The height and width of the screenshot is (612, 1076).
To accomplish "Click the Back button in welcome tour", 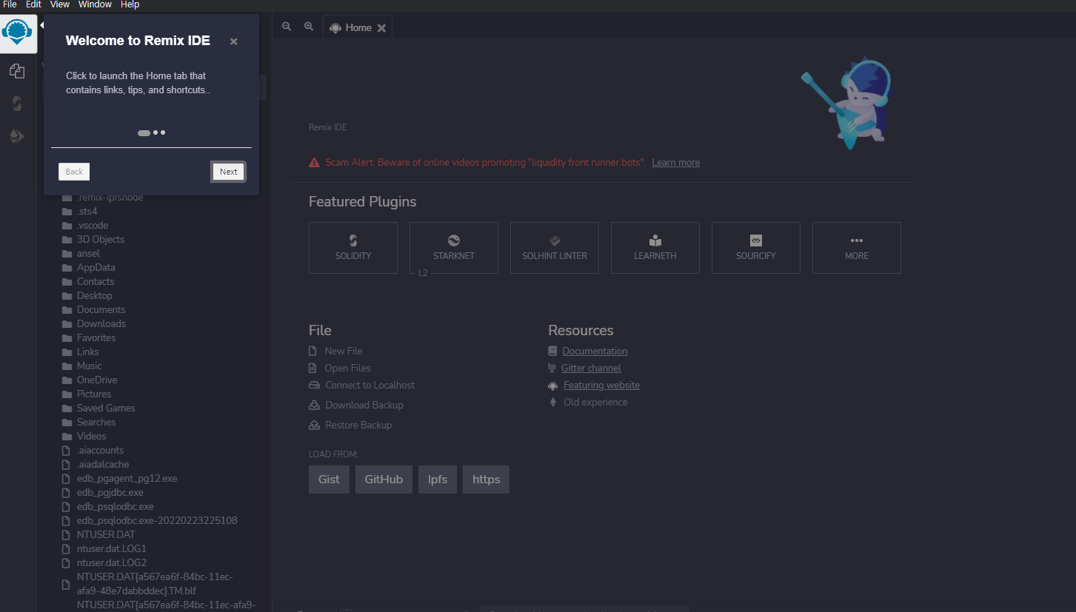I will tap(74, 172).
